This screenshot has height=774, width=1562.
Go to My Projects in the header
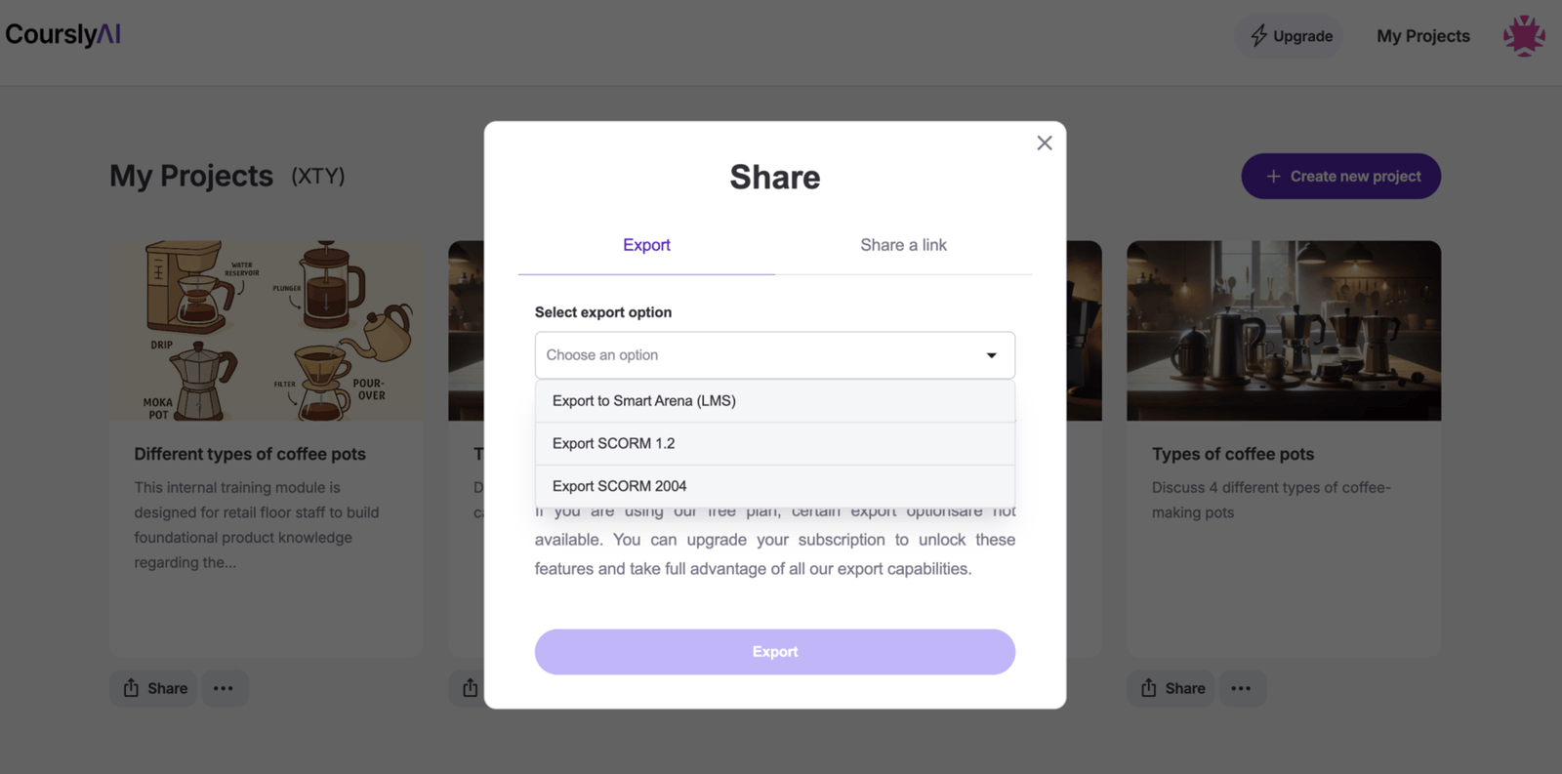pos(1422,35)
